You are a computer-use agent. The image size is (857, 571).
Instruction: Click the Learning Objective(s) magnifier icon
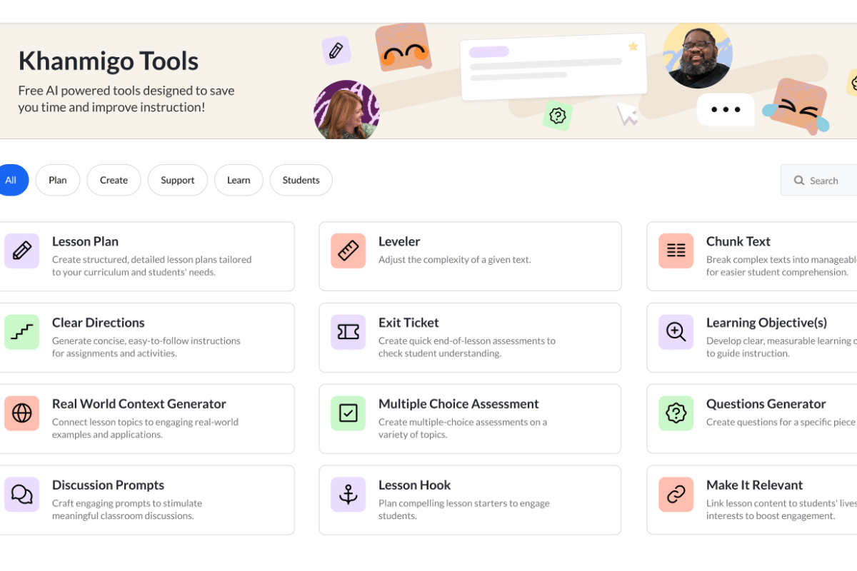(676, 332)
